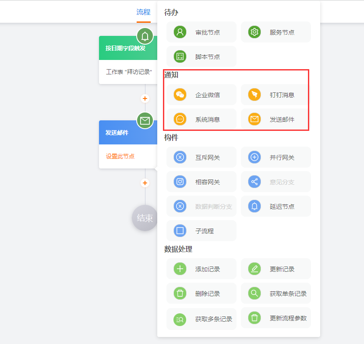The width and height of the screenshot is (364, 344).
Task: Click the 数据判断分支 greyed label
Action: (214, 207)
